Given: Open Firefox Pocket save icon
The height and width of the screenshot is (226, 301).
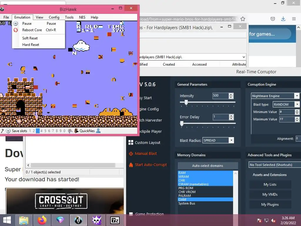Looking at the screenshot, I should (272, 19).
